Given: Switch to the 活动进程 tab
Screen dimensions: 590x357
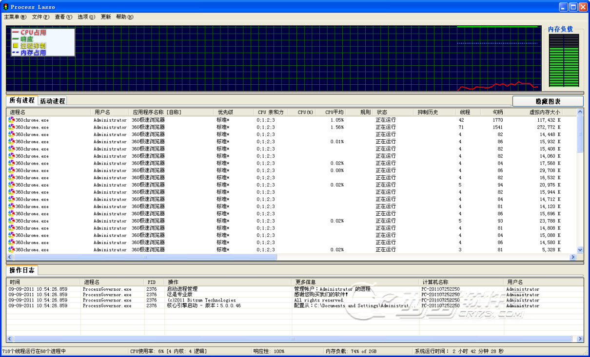Looking at the screenshot, I should [x=52, y=101].
